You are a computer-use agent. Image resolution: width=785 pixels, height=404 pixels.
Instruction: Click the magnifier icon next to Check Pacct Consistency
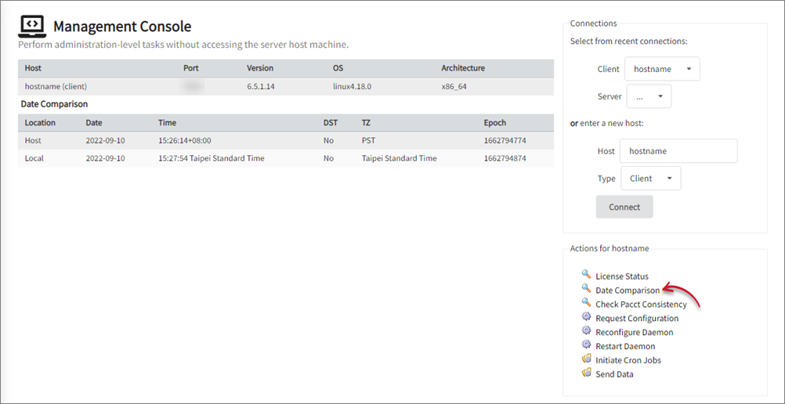pos(586,303)
